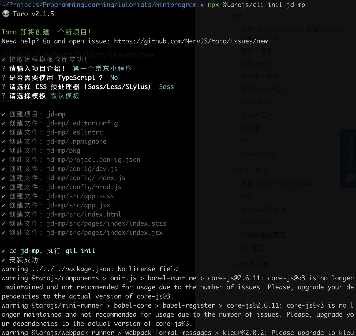Open '微信小程序' link in background page
This screenshot has height=336, width=356.
pyautogui.click(x=256, y=51)
